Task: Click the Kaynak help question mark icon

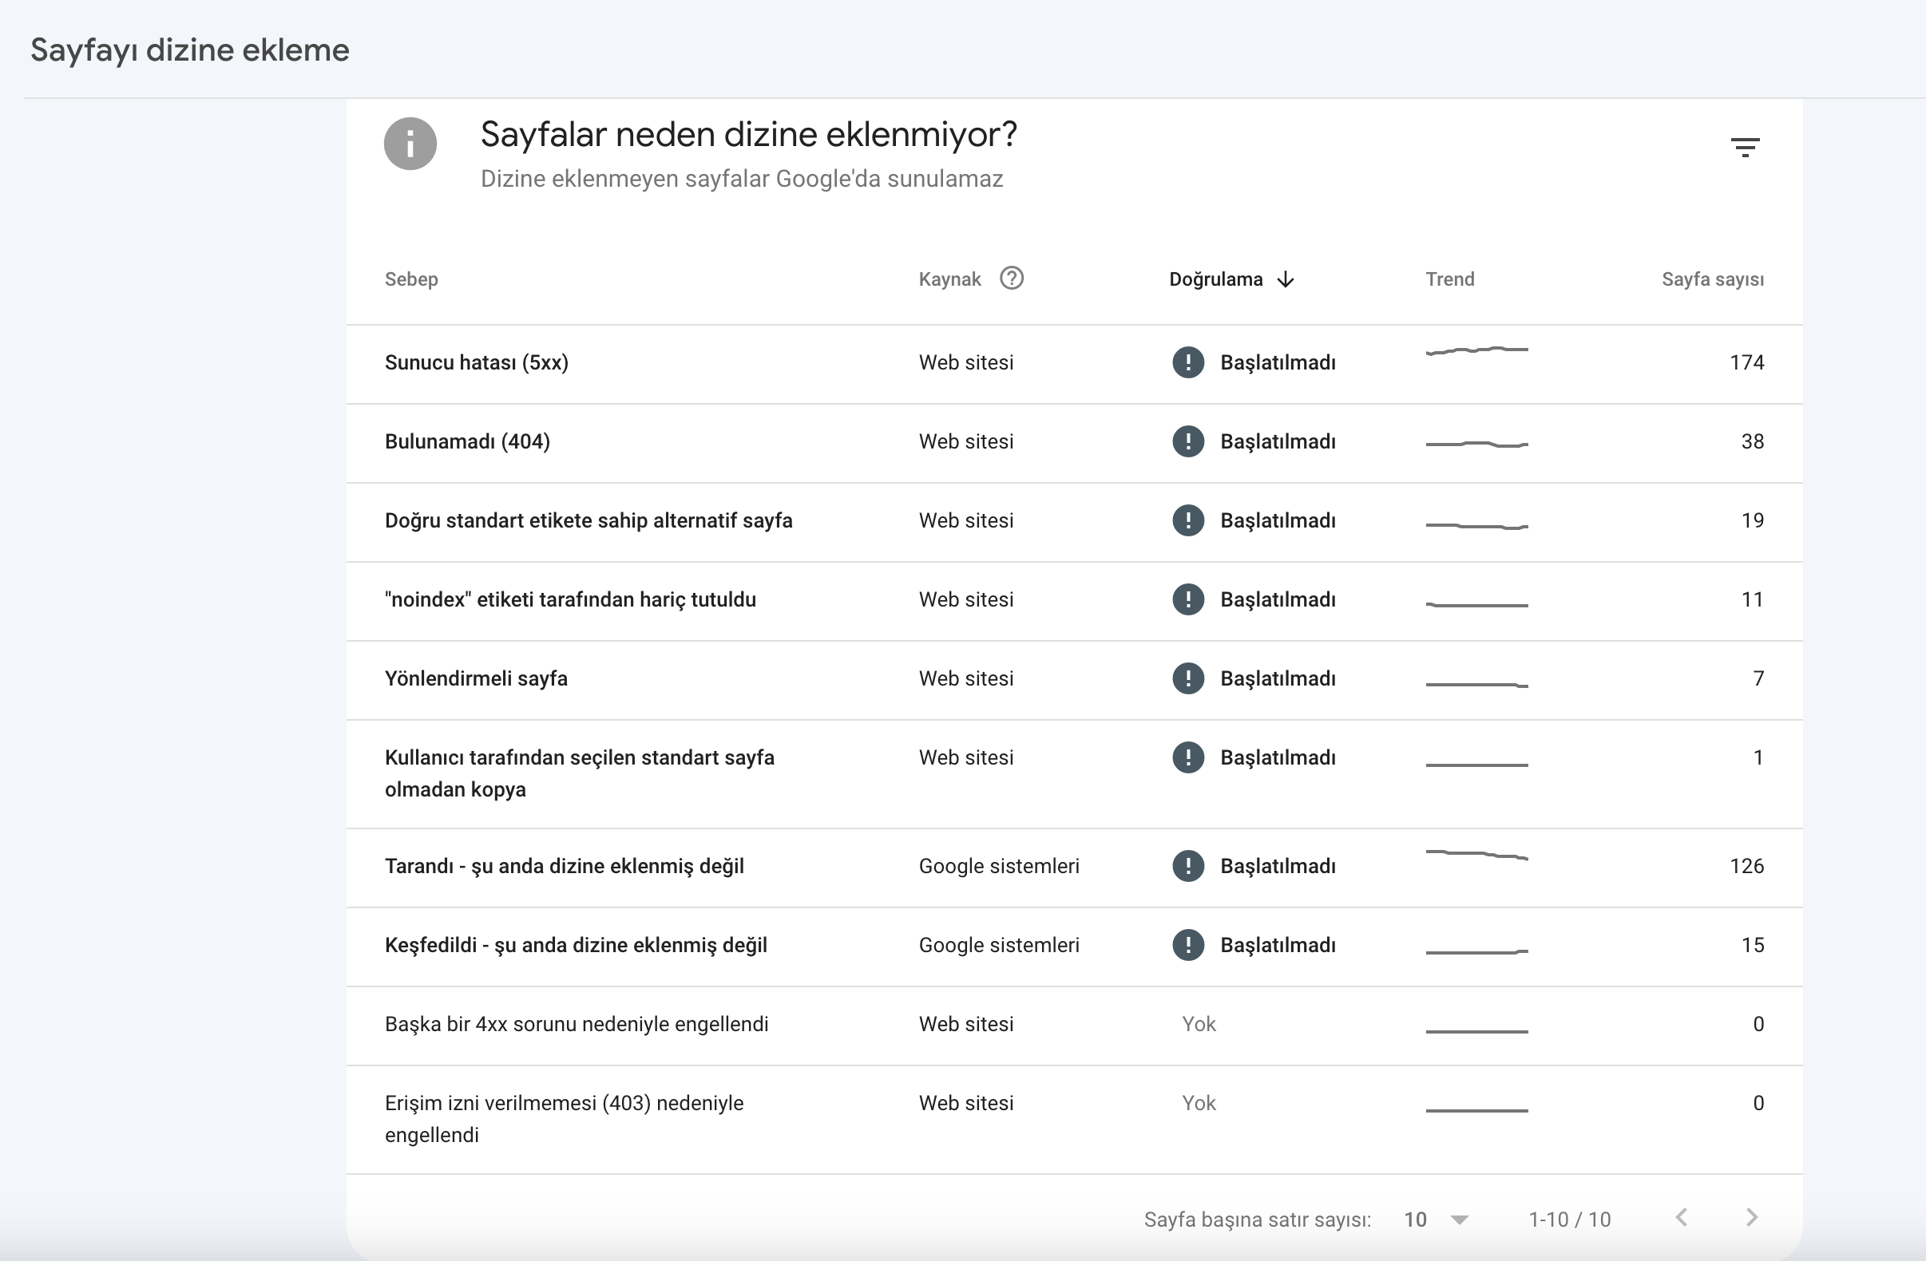Action: pyautogui.click(x=1012, y=279)
